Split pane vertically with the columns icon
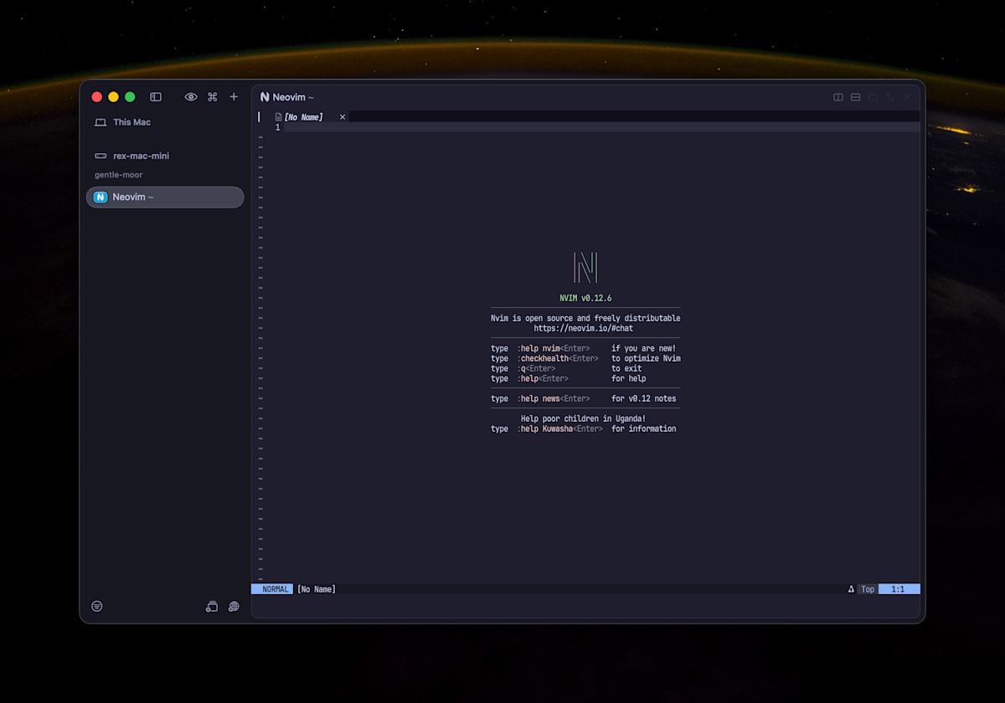 pyautogui.click(x=838, y=97)
